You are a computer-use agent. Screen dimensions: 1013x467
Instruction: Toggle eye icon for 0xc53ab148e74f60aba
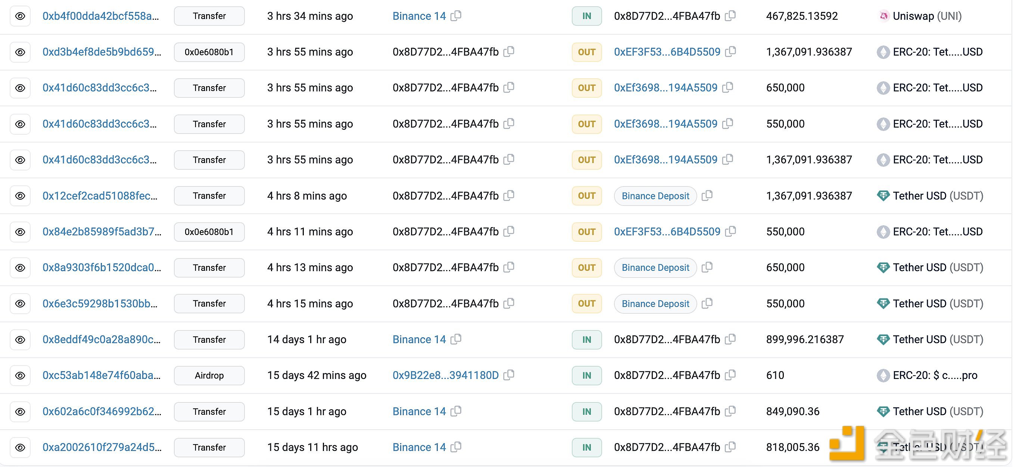20,375
